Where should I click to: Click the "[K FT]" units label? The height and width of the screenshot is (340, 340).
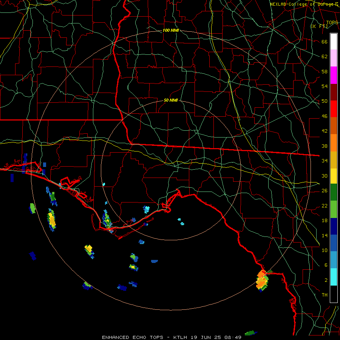coord(319,26)
